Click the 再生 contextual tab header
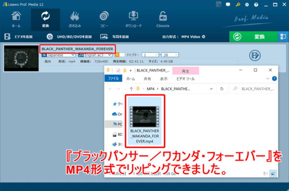Screen dimensions: 289x191 click(x=185, y=71)
